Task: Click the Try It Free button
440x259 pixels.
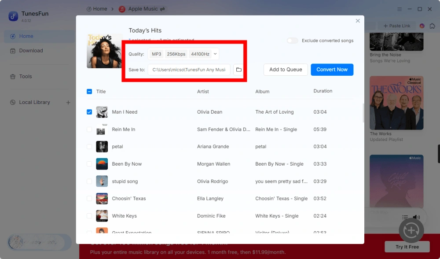Action: coord(407,247)
